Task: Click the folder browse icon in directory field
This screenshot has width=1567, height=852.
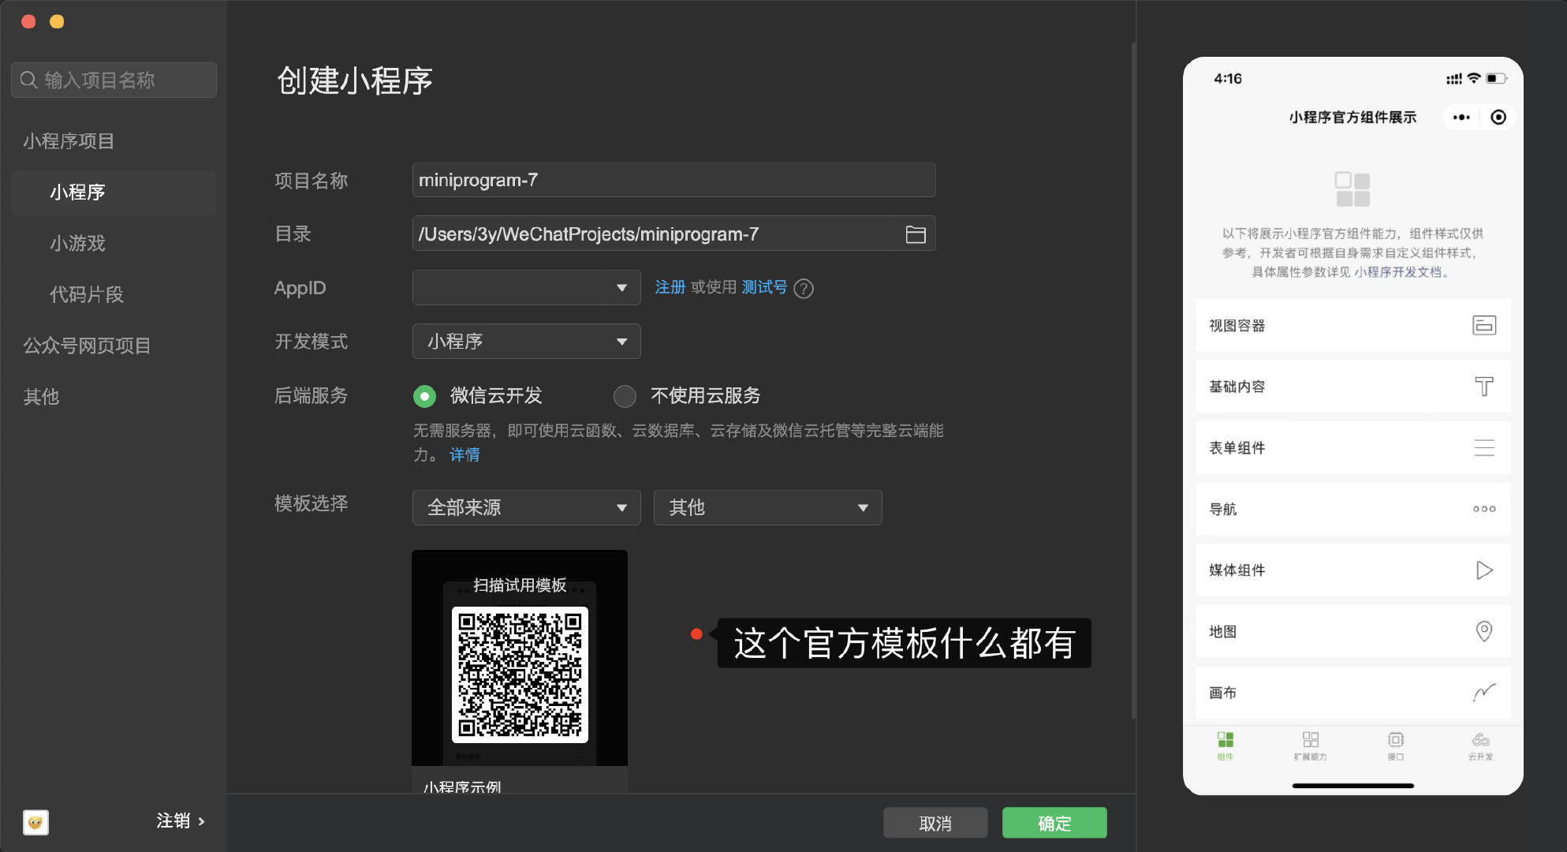Action: (x=915, y=234)
